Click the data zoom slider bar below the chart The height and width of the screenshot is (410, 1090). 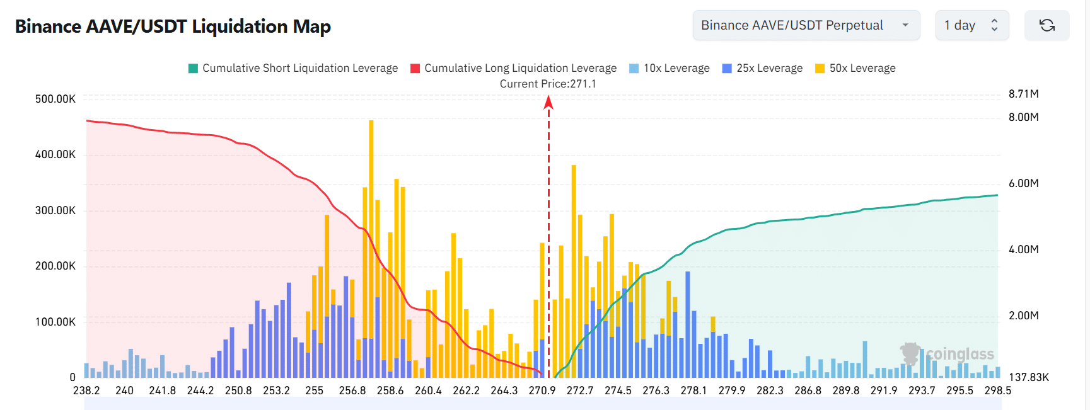point(543,404)
